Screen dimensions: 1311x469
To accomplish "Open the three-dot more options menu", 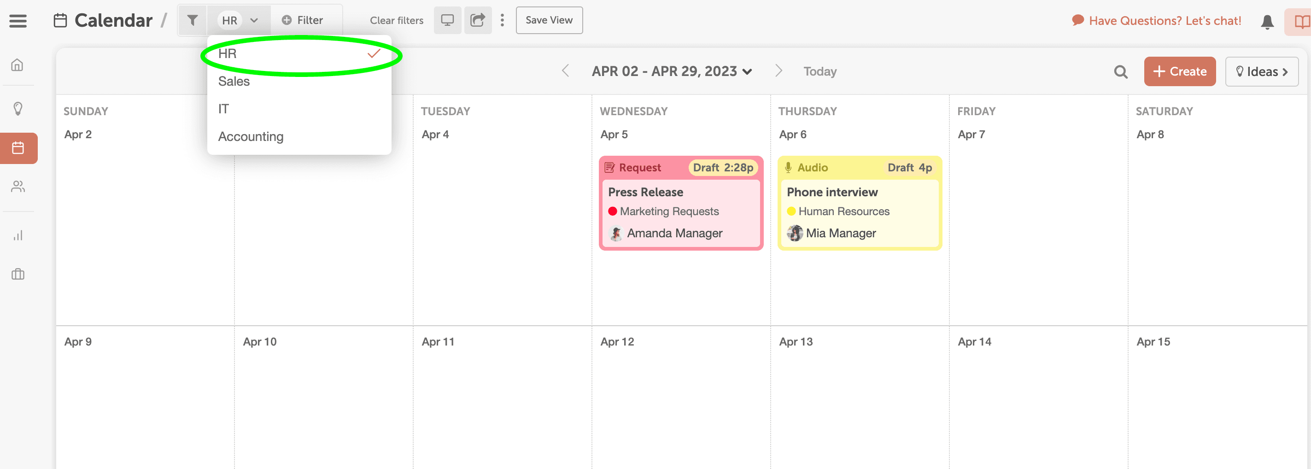I will [x=502, y=20].
